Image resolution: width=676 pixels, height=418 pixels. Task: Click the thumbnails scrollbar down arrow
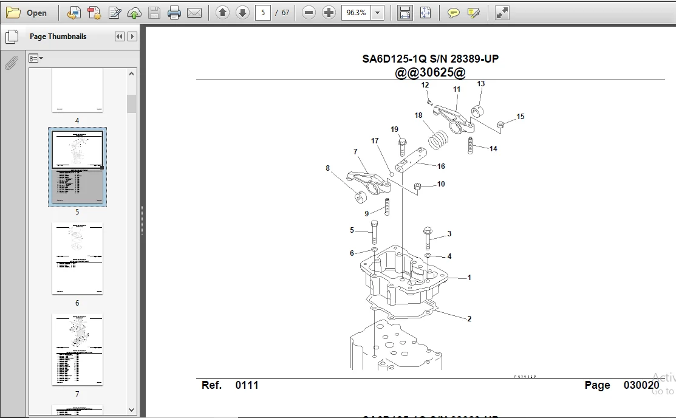pos(131,410)
